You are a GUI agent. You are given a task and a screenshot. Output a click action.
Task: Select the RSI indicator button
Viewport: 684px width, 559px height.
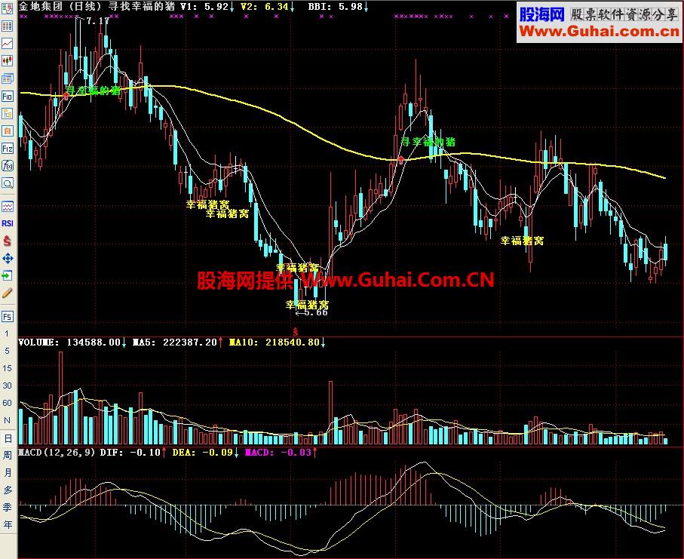pos(7,223)
